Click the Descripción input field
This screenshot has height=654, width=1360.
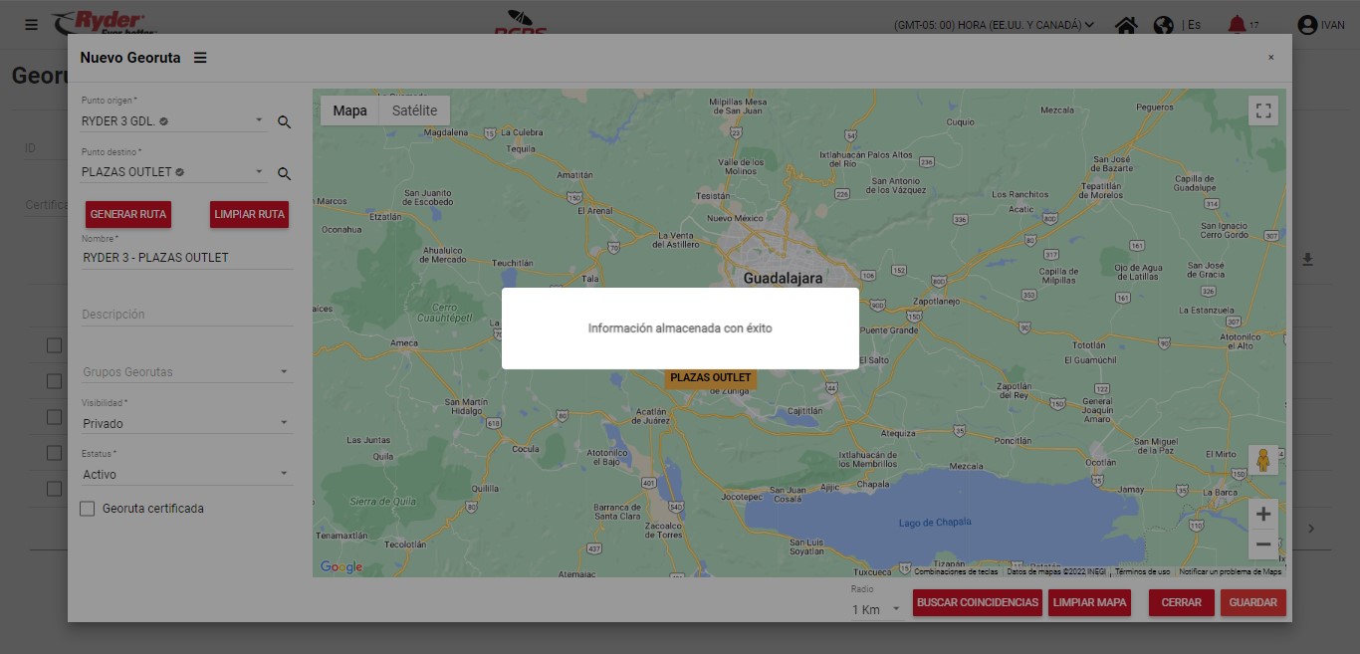pos(186,315)
